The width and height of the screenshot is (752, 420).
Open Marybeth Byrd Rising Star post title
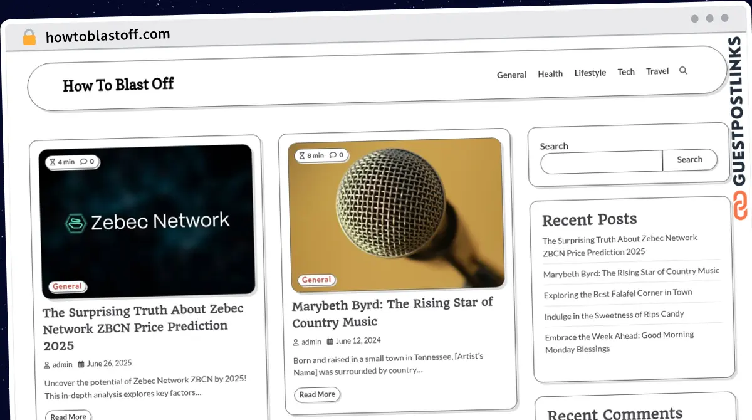[x=392, y=313]
